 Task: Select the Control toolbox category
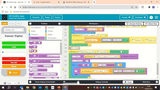[34, 34]
